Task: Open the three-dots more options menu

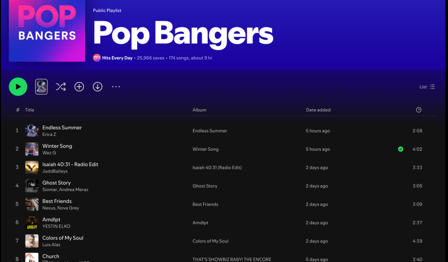Action: [116, 87]
